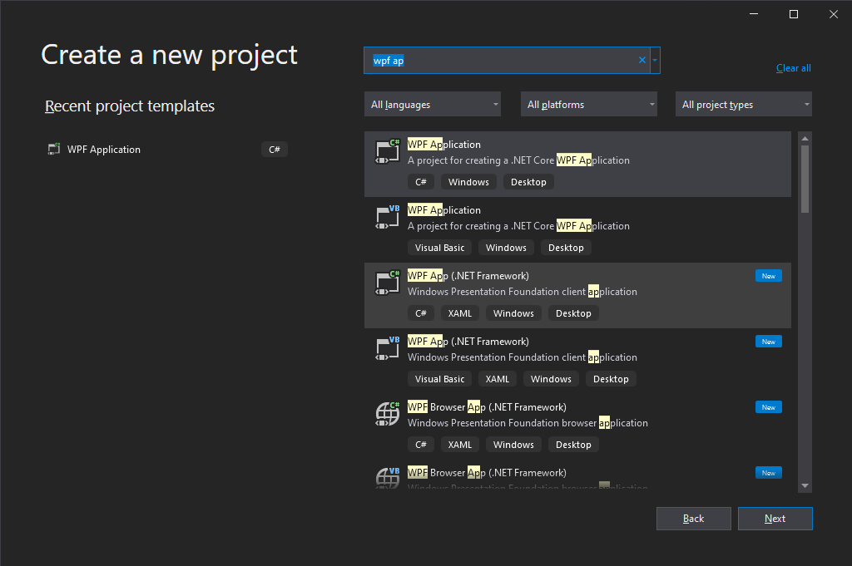Viewport: 852px width, 566px height.
Task: Click the scroll down arrow of template list
Action: pyautogui.click(x=805, y=485)
